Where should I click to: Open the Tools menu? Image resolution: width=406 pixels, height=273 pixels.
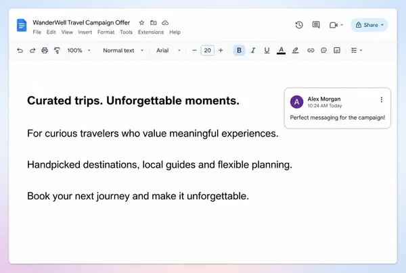click(x=126, y=32)
